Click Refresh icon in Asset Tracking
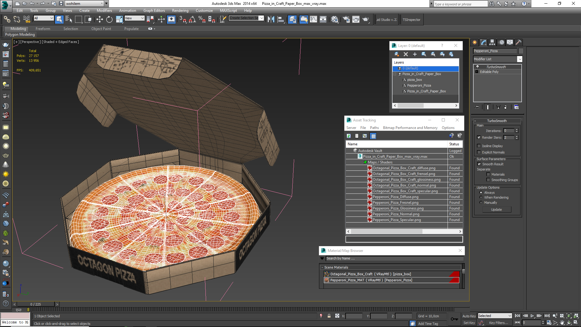This screenshot has height=327, width=581. [349, 136]
